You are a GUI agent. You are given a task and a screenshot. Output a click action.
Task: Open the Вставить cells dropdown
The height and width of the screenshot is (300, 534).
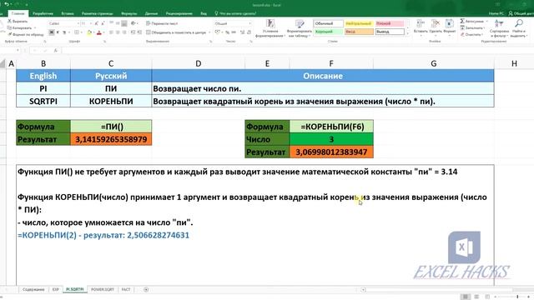[421, 27]
